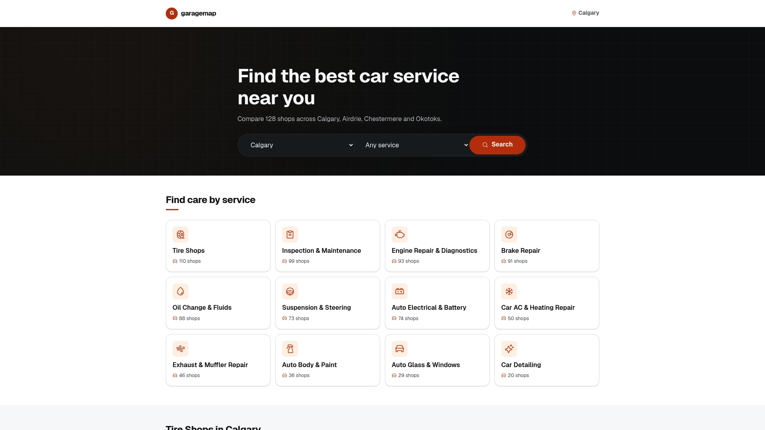765x430 pixels.
Task: Click small car icon beside 74 shops
Action: click(x=394, y=319)
